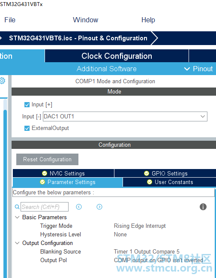Open Additional Software section
The width and height of the screenshot is (216, 278).
107,69
